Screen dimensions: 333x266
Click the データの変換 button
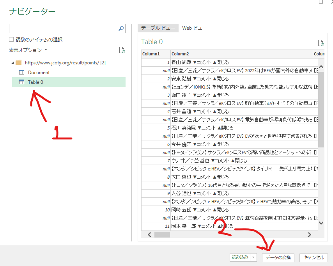pos(278,257)
